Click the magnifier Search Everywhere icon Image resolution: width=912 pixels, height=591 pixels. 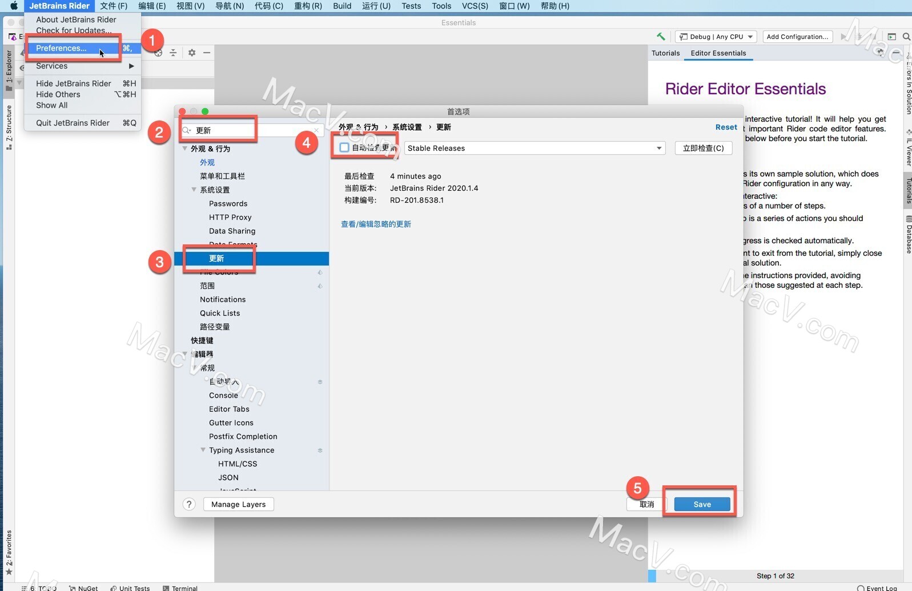pyautogui.click(x=906, y=37)
